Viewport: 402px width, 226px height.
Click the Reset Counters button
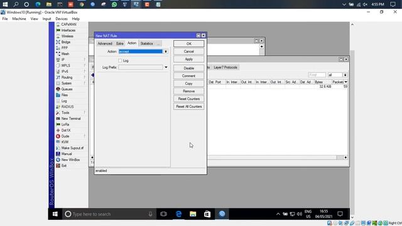(188, 99)
